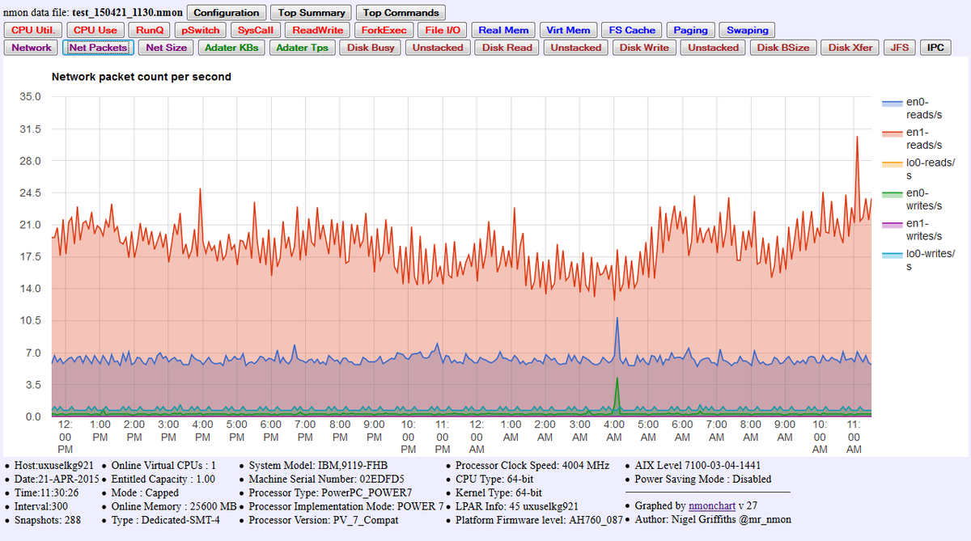Open the Net Size graph
971x541 pixels.
point(166,48)
